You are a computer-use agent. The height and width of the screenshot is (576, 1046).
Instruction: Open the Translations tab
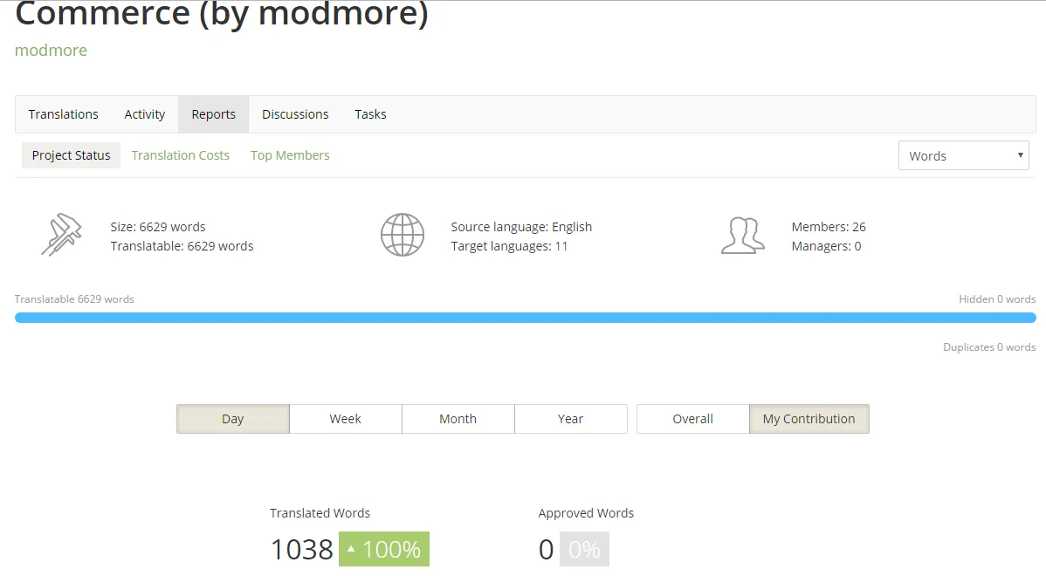[x=64, y=114]
